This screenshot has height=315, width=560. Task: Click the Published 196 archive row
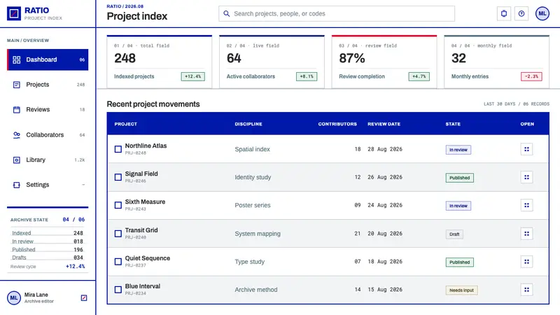[48, 250]
